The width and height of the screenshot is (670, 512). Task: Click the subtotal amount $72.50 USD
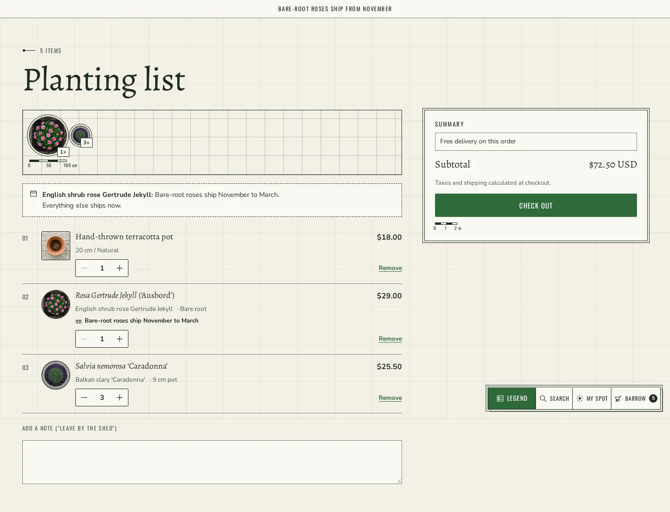(613, 164)
